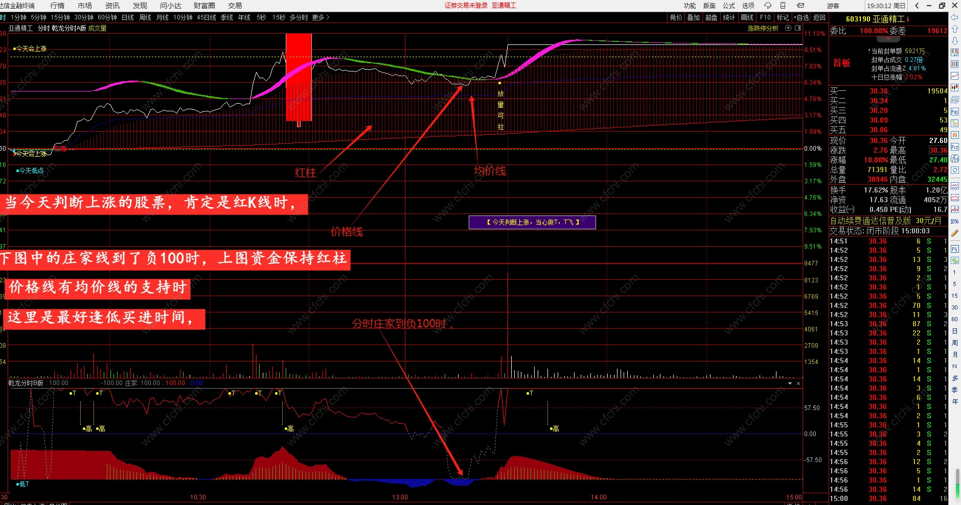The image size is (961, 505).
Task: Switch to 30分钟 chart period
Action: [84, 17]
